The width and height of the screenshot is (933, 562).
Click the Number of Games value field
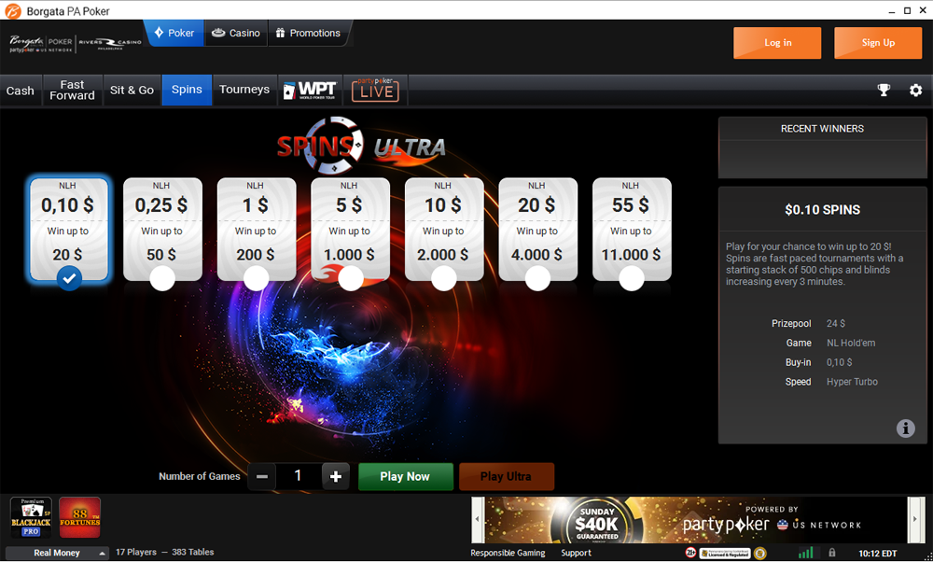(x=299, y=476)
